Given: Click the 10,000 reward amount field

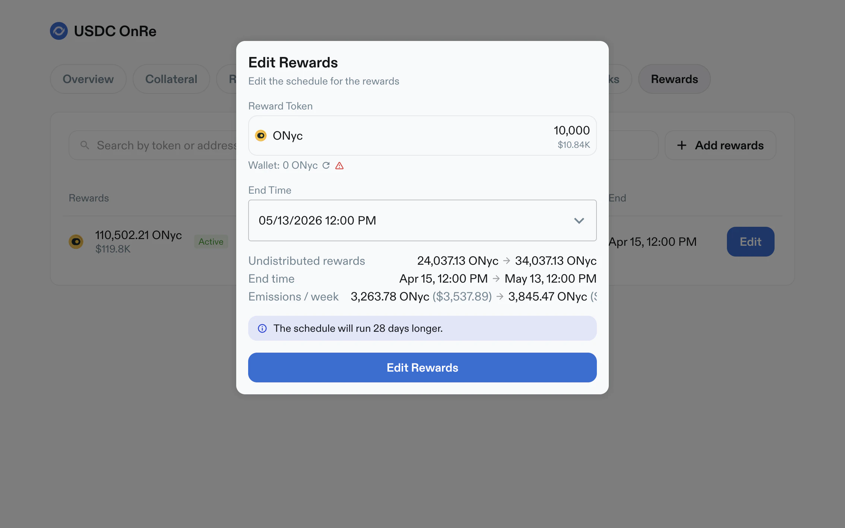Looking at the screenshot, I should coord(571,130).
